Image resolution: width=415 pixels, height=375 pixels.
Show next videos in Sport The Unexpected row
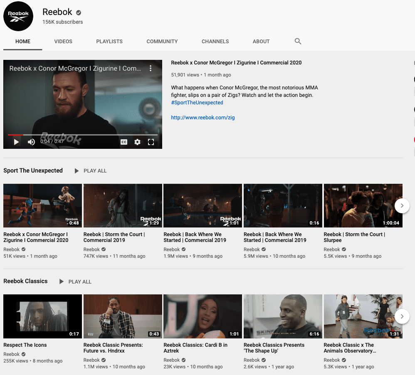pyautogui.click(x=402, y=206)
